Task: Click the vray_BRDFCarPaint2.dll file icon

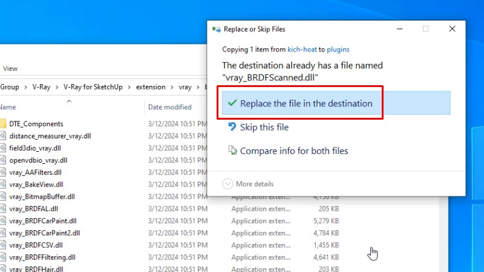Action: [3, 233]
